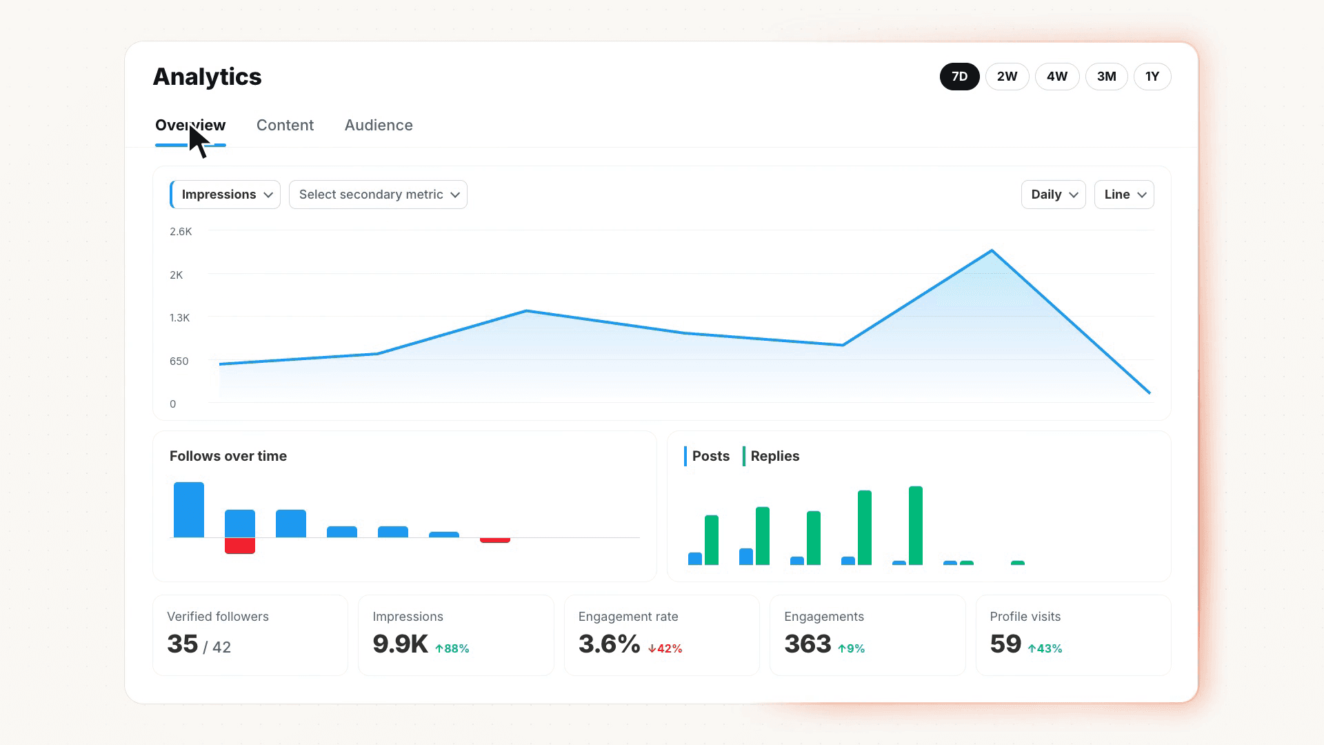Click the Analytics page heading
The image size is (1324, 745).
[207, 77]
